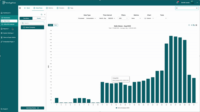Open the 08/2025 date dropdown
The height and width of the screenshot is (112, 200).
pyautogui.click(x=112, y=18)
